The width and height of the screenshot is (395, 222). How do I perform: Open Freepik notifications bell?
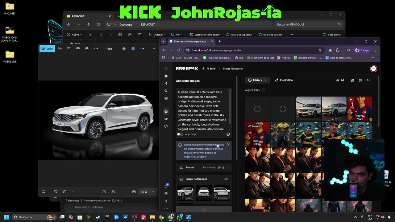(166, 186)
